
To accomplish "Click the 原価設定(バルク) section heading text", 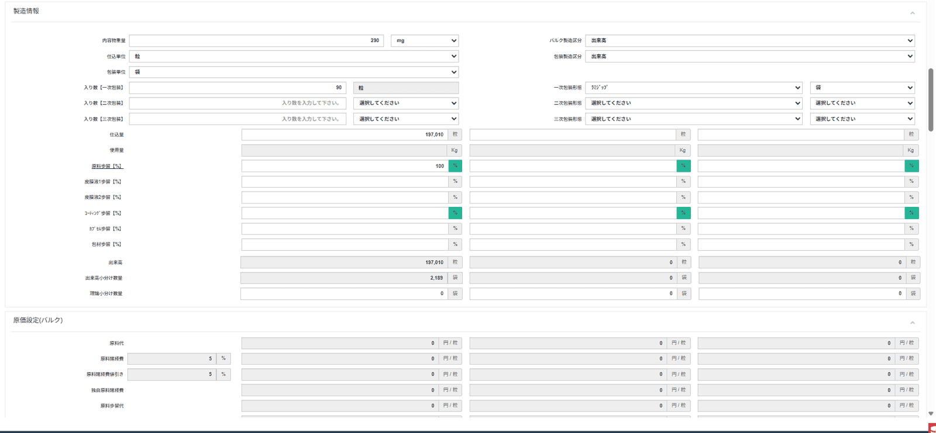I will (38, 320).
